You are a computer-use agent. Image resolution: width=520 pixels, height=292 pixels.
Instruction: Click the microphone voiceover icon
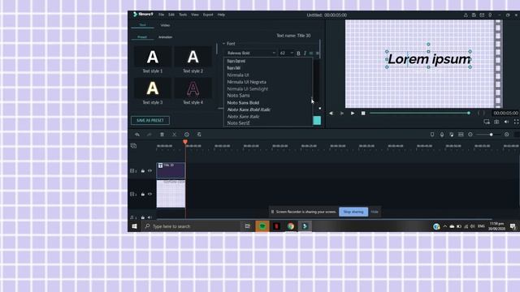pos(442,135)
